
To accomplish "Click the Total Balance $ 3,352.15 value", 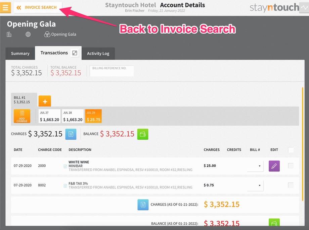I will pyautogui.click(x=65, y=73).
